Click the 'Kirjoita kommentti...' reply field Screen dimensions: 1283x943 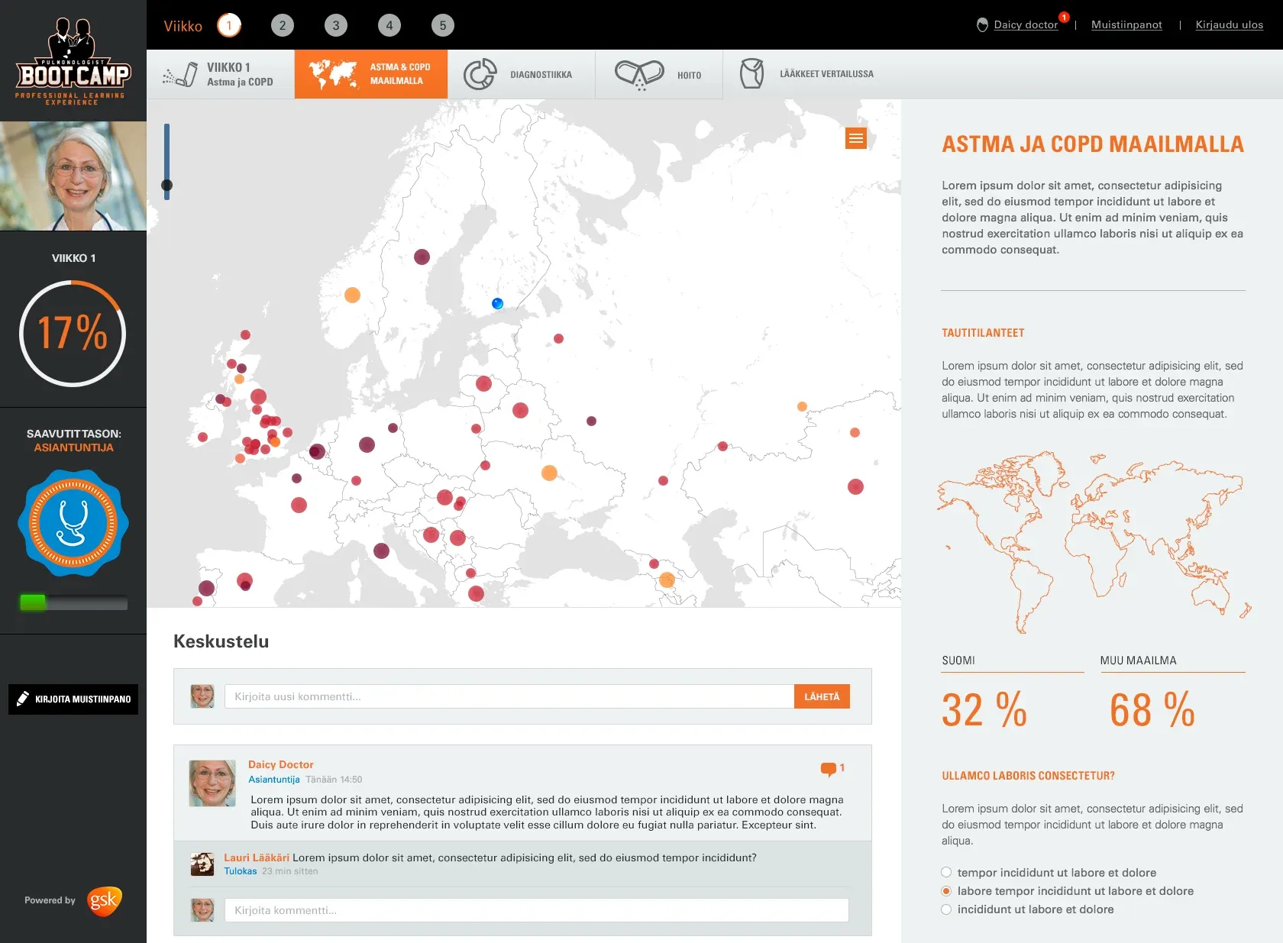(x=536, y=910)
